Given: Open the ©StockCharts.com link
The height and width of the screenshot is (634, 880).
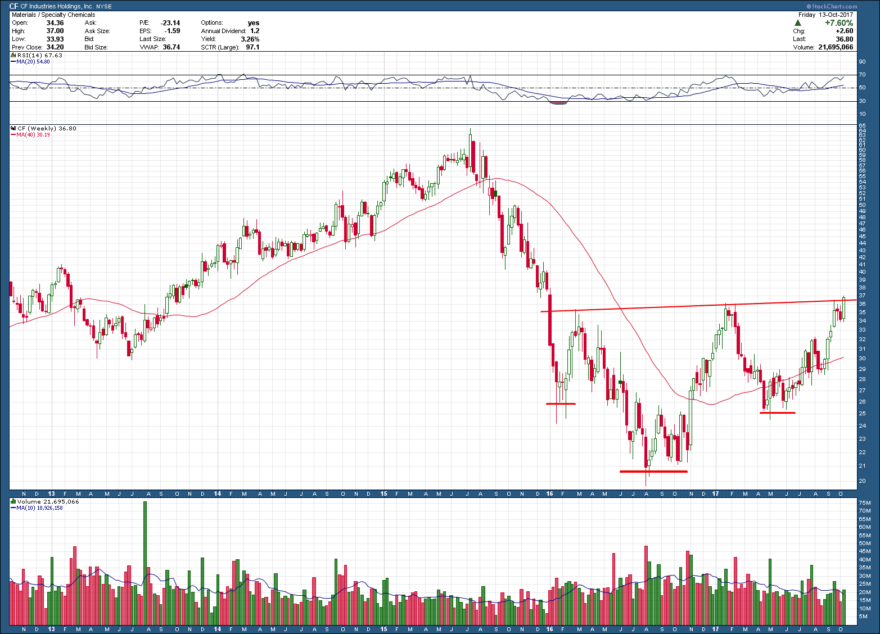Looking at the screenshot, I should [831, 7].
